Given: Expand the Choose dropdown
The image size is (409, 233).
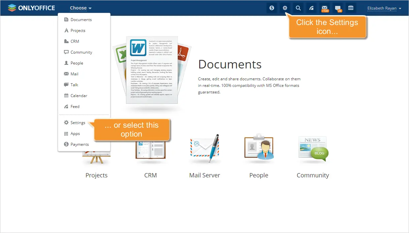Looking at the screenshot, I should (80, 8).
